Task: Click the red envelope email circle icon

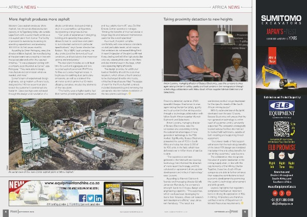Action: 289,193
